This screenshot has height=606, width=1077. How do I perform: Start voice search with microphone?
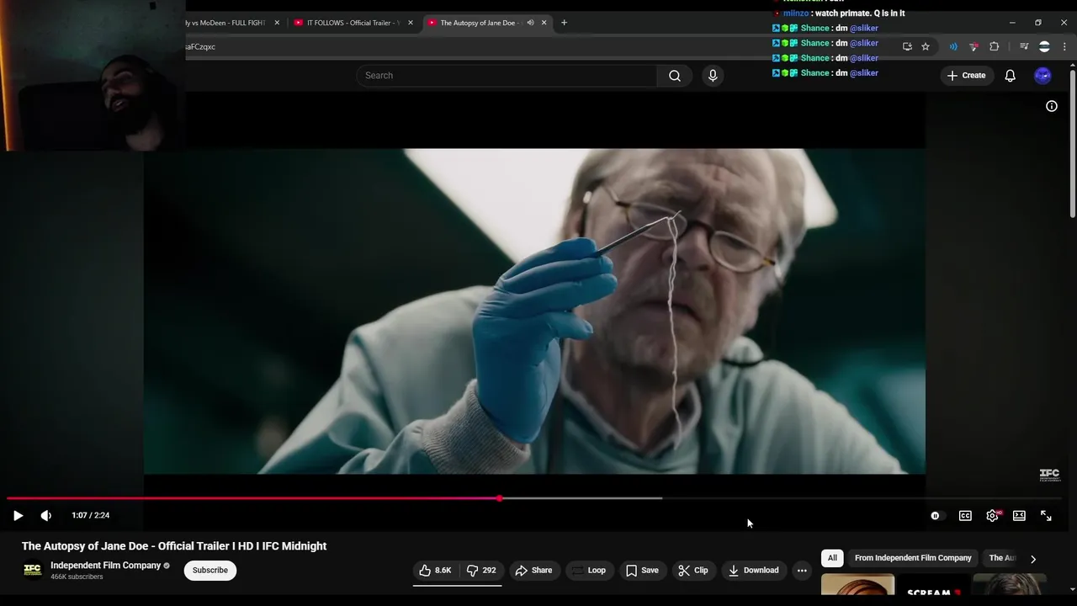[713, 76]
